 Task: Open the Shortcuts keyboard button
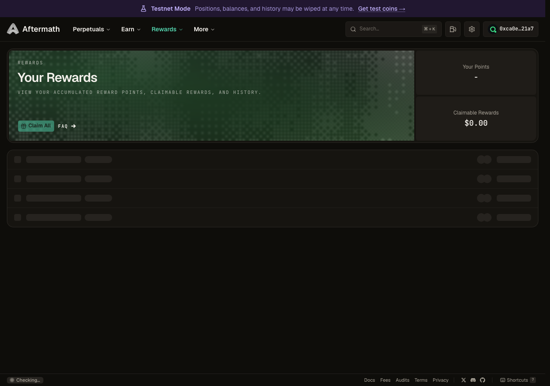(518, 380)
